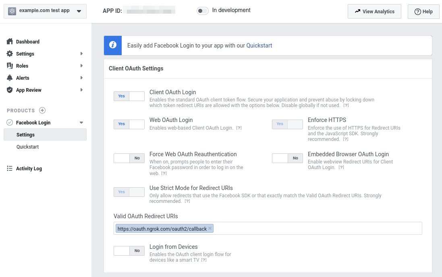The width and height of the screenshot is (442, 277).
Task: Toggle Use Strict Mode for Redirect URIs
Action: tap(129, 192)
